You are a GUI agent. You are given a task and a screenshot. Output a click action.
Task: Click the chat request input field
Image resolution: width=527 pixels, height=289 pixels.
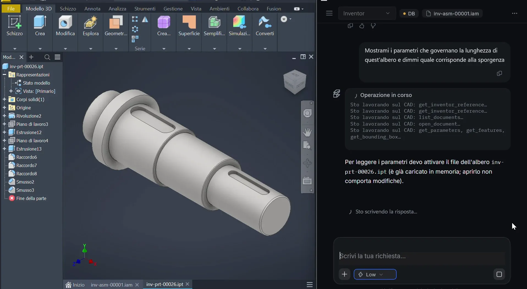(422, 256)
